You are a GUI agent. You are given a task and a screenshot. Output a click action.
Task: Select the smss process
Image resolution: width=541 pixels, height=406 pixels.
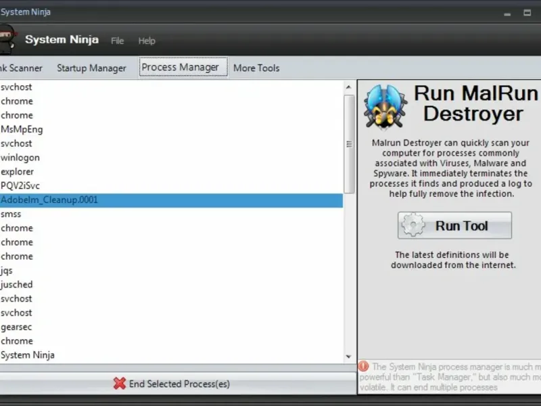click(x=171, y=215)
